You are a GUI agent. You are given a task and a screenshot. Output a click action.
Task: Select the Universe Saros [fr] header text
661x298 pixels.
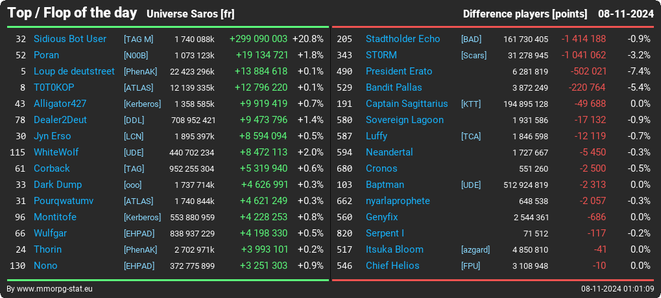coord(191,14)
